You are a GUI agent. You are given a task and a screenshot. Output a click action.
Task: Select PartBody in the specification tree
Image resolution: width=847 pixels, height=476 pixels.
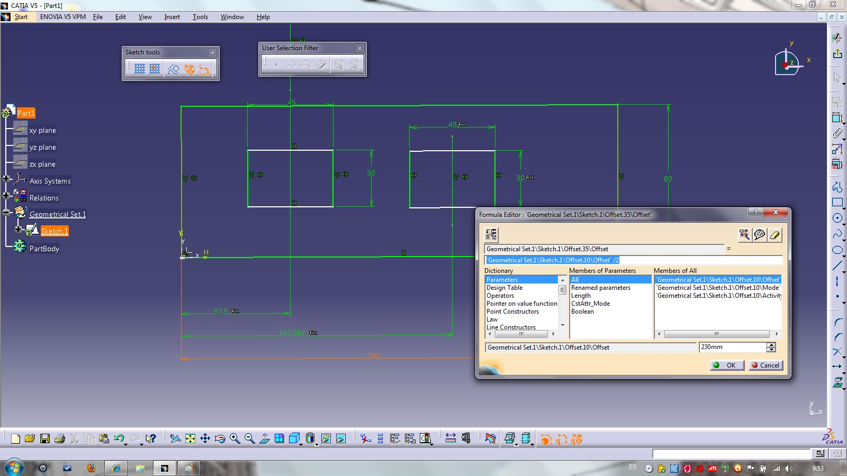point(44,249)
